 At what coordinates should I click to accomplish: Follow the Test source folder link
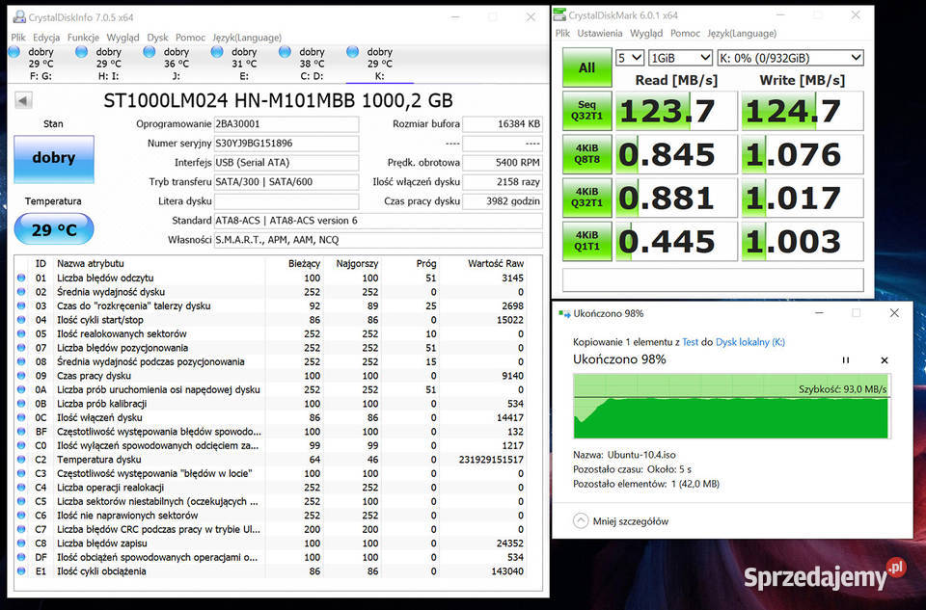(690, 342)
